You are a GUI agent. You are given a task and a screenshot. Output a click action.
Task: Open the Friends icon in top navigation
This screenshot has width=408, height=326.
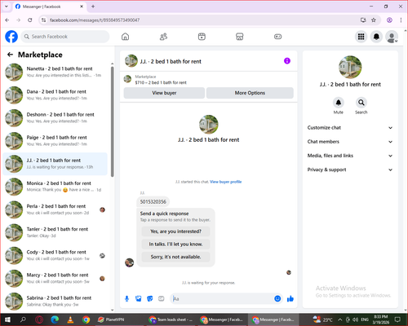[163, 37]
